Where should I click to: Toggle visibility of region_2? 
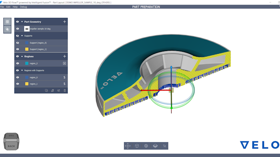pyautogui.click(x=18, y=63)
